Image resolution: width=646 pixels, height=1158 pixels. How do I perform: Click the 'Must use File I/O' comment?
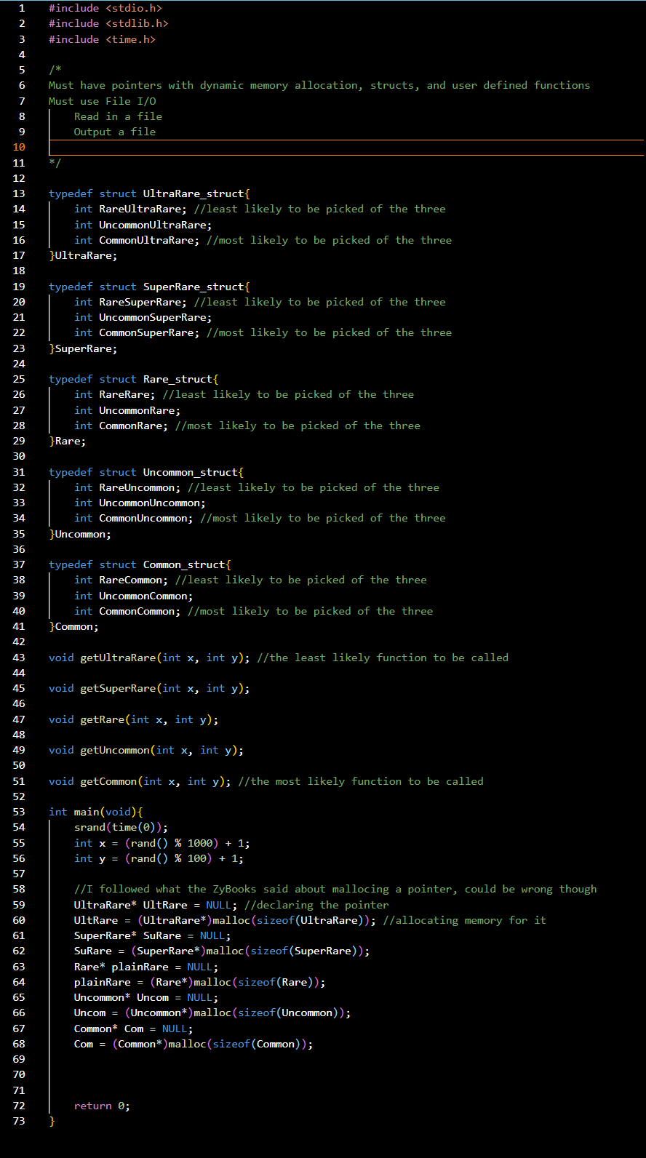tap(102, 101)
